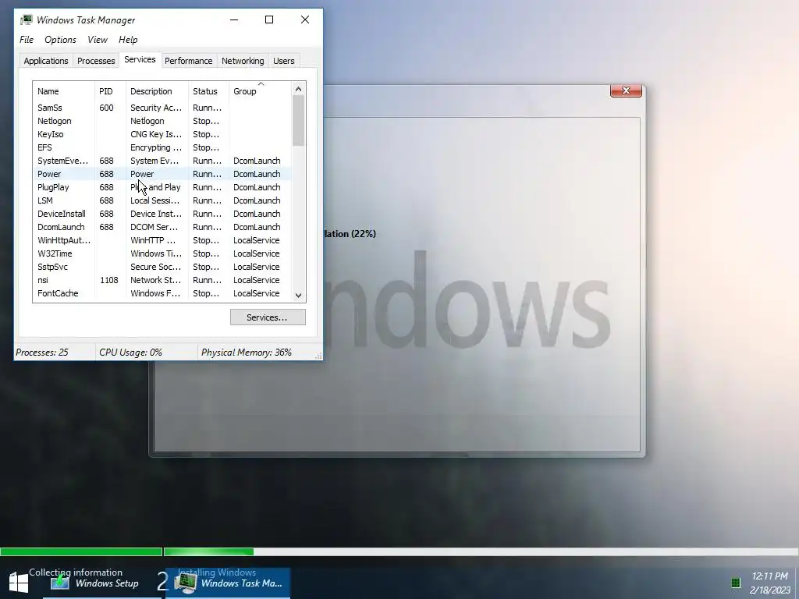
Task: Select the DcomLaunch service name
Action: 61,227
